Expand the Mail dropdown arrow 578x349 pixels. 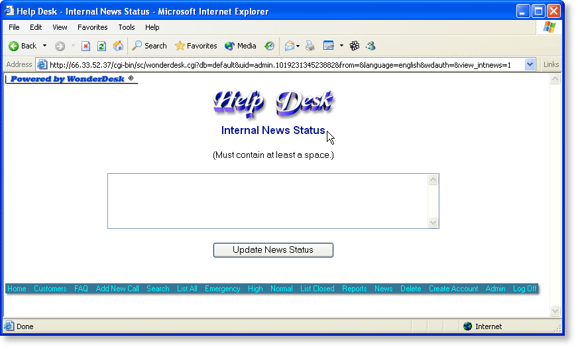point(298,46)
